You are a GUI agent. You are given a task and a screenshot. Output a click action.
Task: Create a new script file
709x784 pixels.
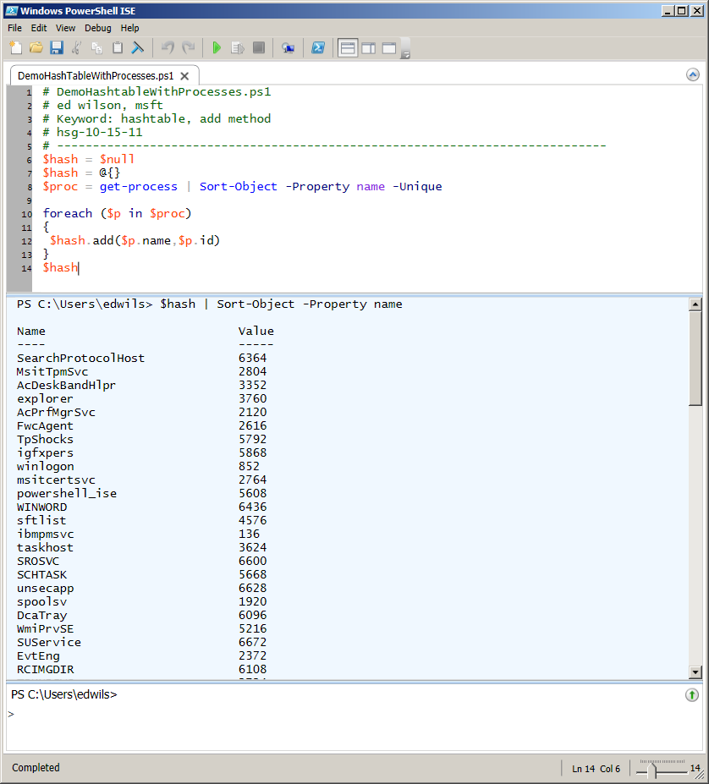[x=15, y=48]
